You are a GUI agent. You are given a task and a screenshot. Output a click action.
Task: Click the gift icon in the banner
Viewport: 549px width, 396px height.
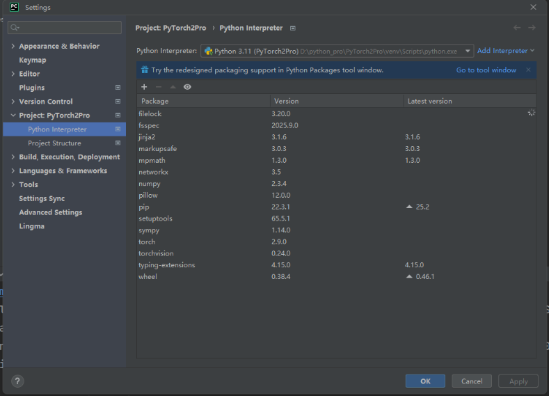coord(145,70)
